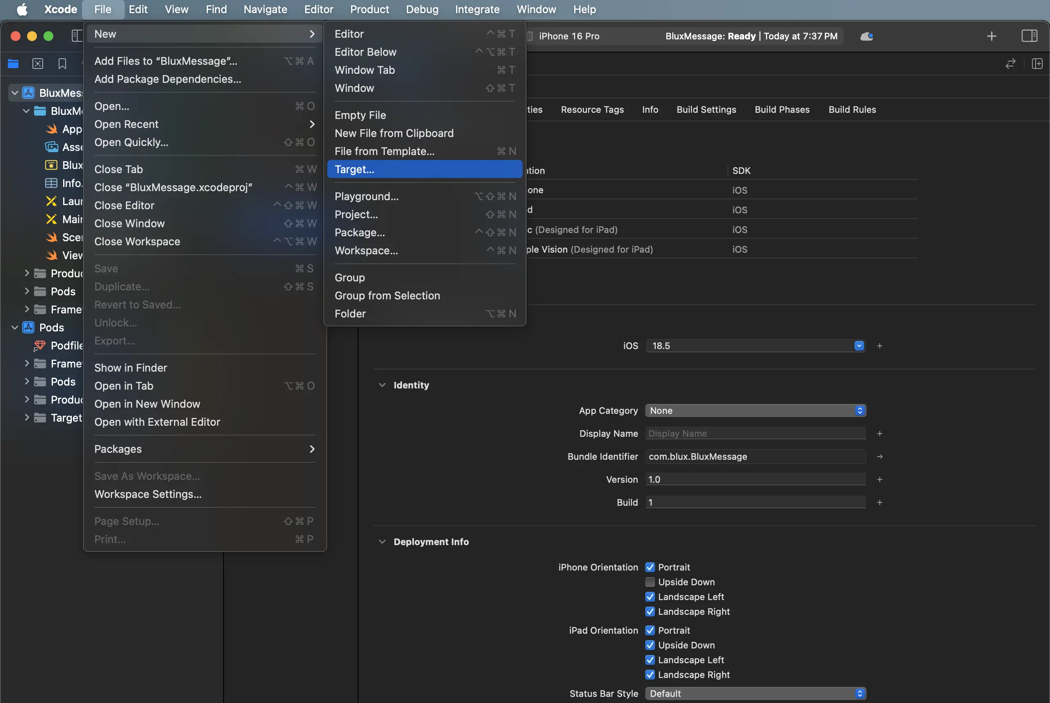Screen dimensions: 1050x703
Task: Click plus beside Display Name field
Action: pyautogui.click(x=880, y=434)
